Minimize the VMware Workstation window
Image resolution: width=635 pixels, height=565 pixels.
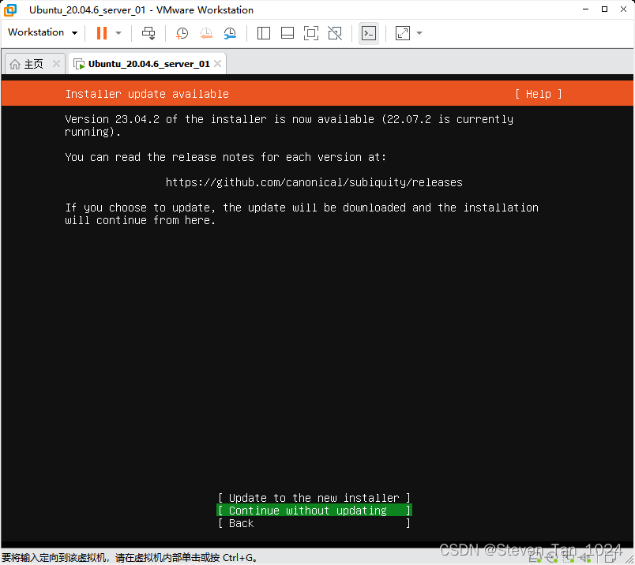[585, 9]
